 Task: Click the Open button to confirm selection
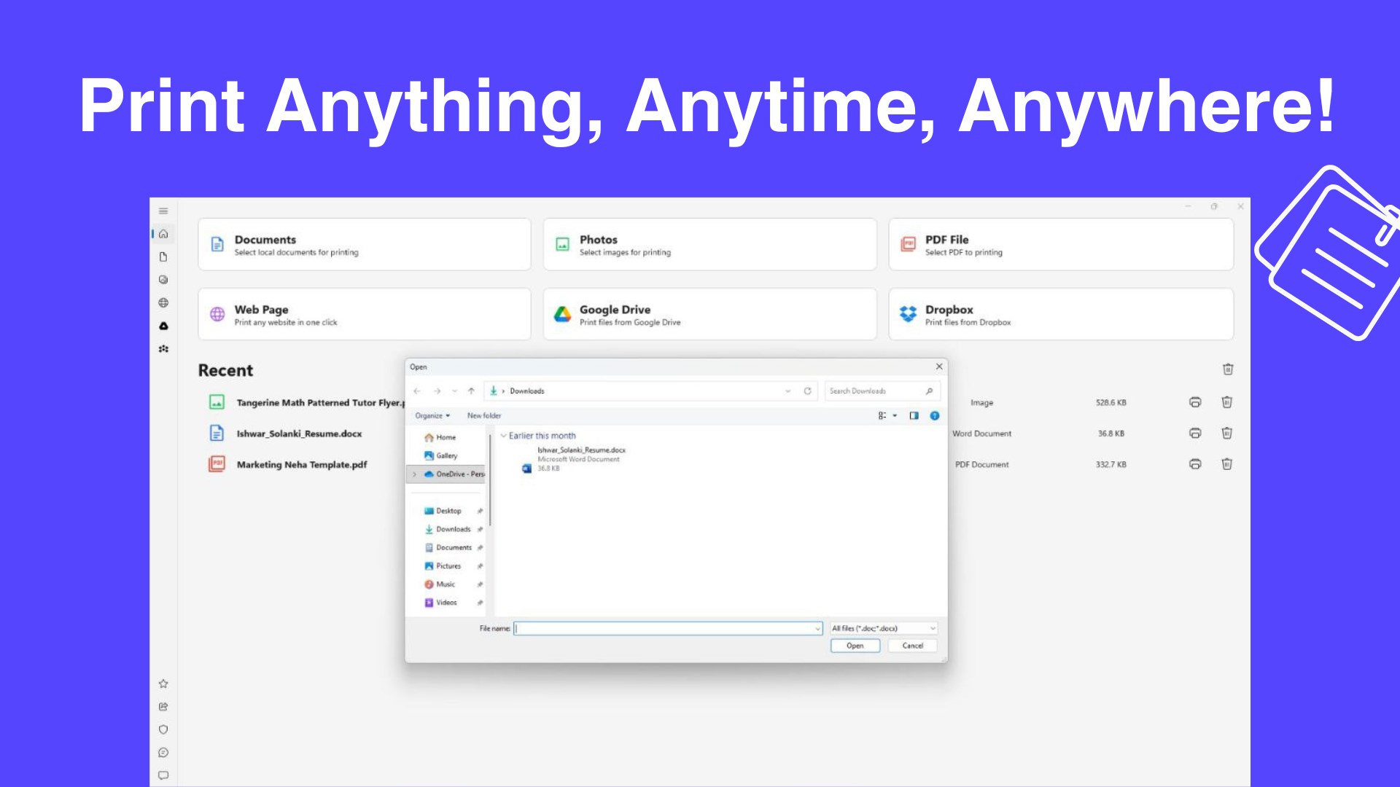point(855,646)
